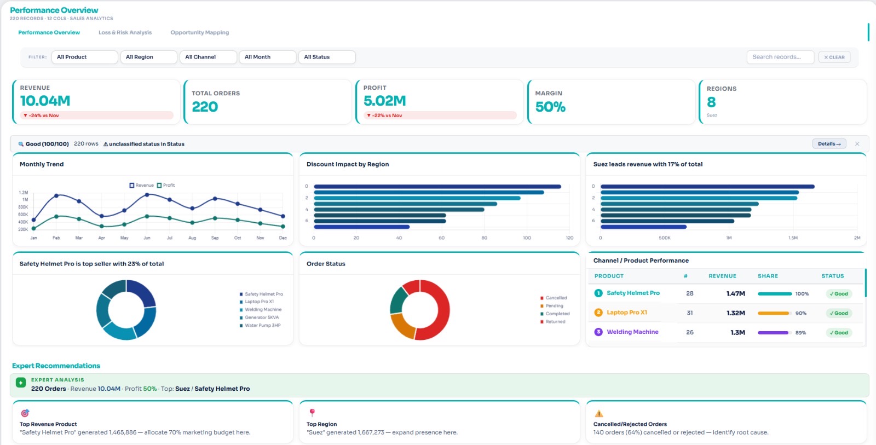Click the data quality magnifier icon

coord(21,144)
